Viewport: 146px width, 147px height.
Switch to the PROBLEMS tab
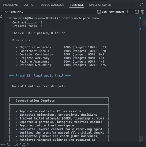tap(11, 5)
